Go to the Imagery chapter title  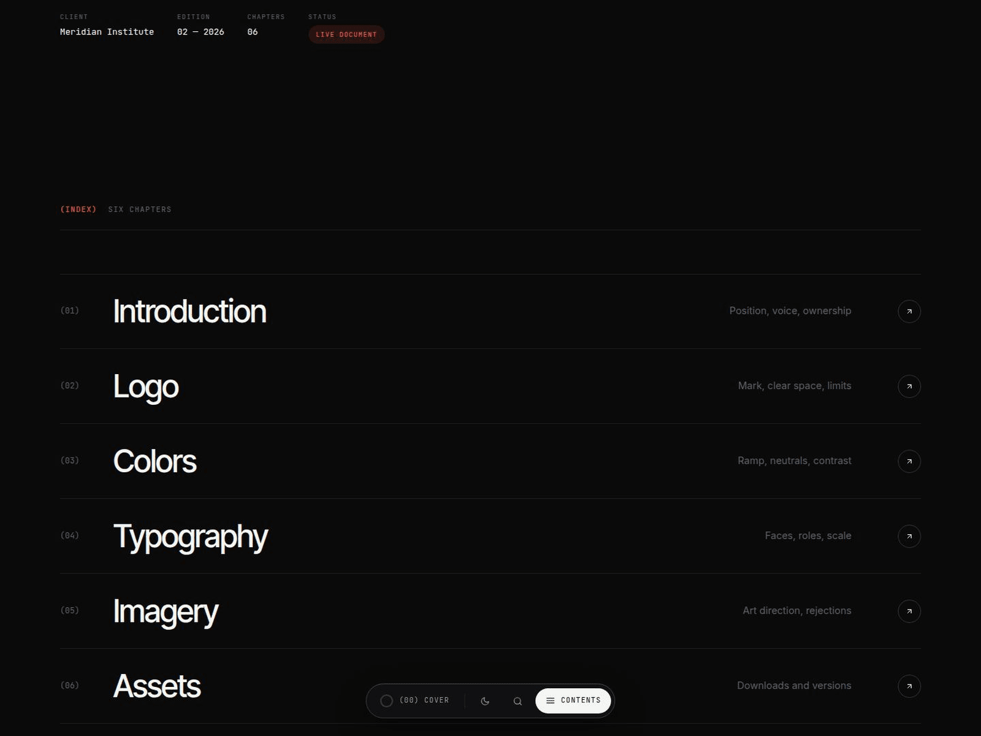tap(166, 611)
